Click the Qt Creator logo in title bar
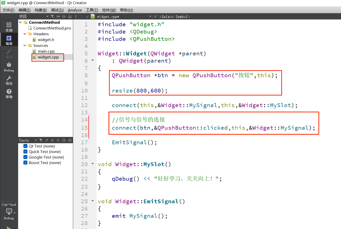This screenshot has width=341, height=229. coord(3,3)
